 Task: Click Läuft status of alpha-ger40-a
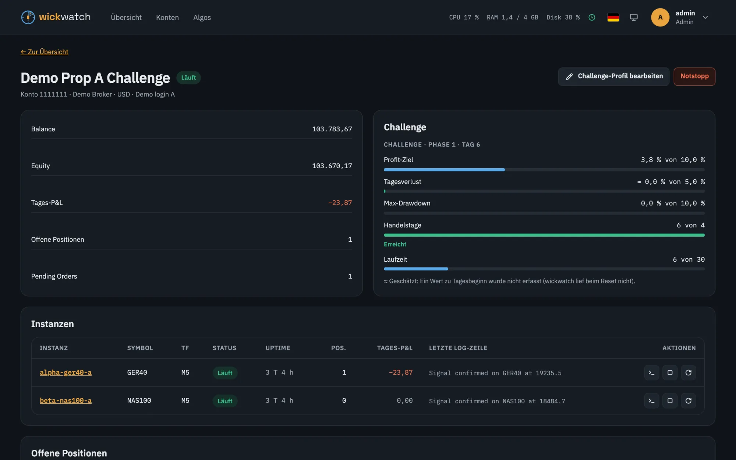[x=225, y=373]
